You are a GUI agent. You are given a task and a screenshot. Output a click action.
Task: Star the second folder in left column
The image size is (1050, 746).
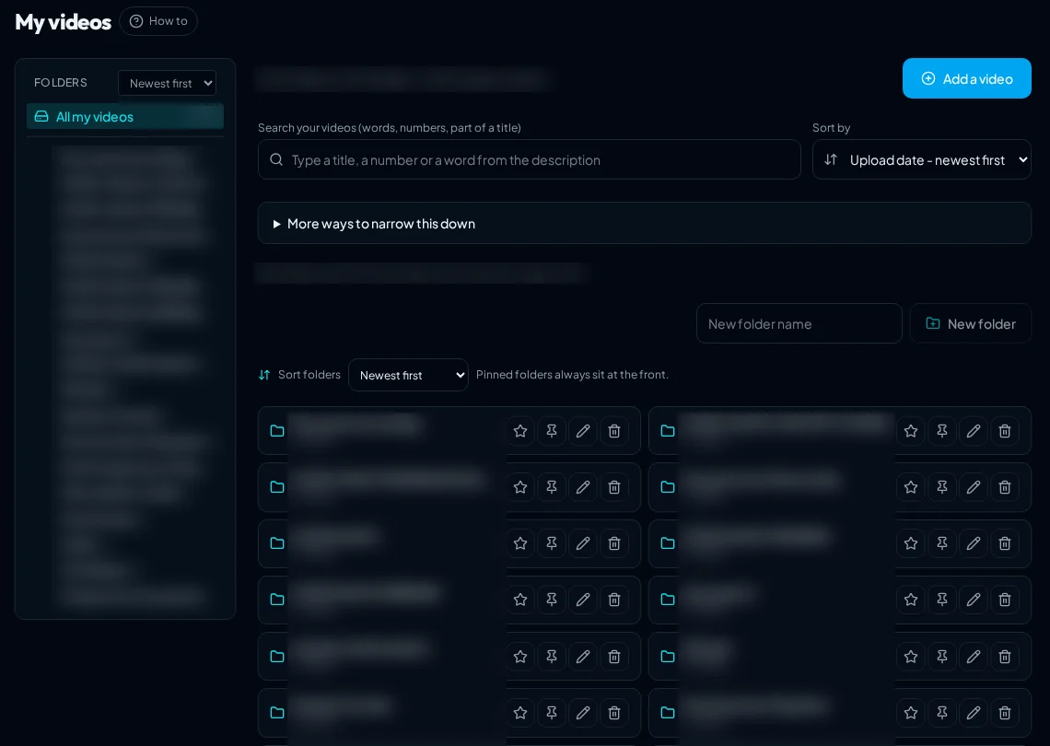pyautogui.click(x=520, y=487)
